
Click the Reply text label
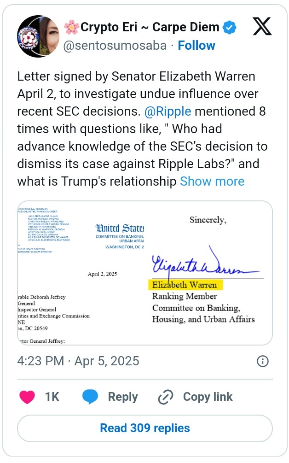click(123, 397)
